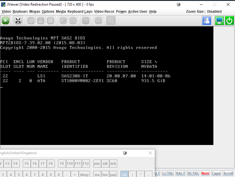Click the pup key on soft keyboard
The height and width of the screenshot is (177, 235).
click(113, 174)
